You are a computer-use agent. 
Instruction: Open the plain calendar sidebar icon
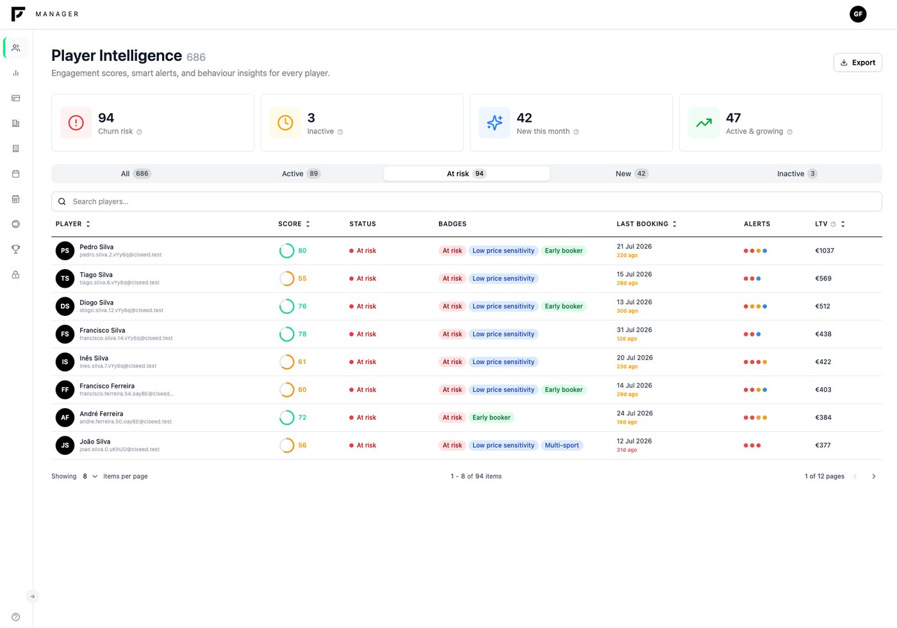tap(16, 174)
